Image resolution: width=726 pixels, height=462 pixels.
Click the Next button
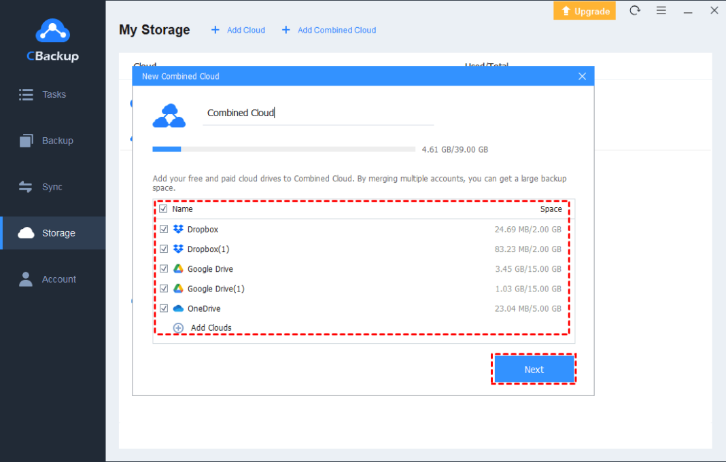(534, 369)
